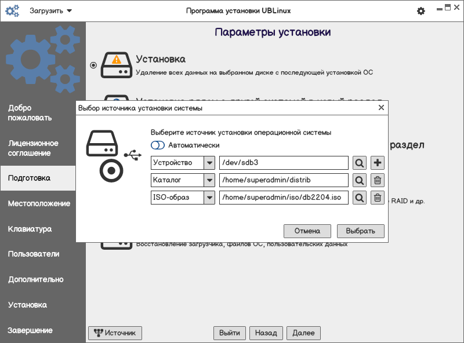This screenshot has width=464, height=343.
Task: Open the Загрузить dropdown menu
Action: coord(50,11)
